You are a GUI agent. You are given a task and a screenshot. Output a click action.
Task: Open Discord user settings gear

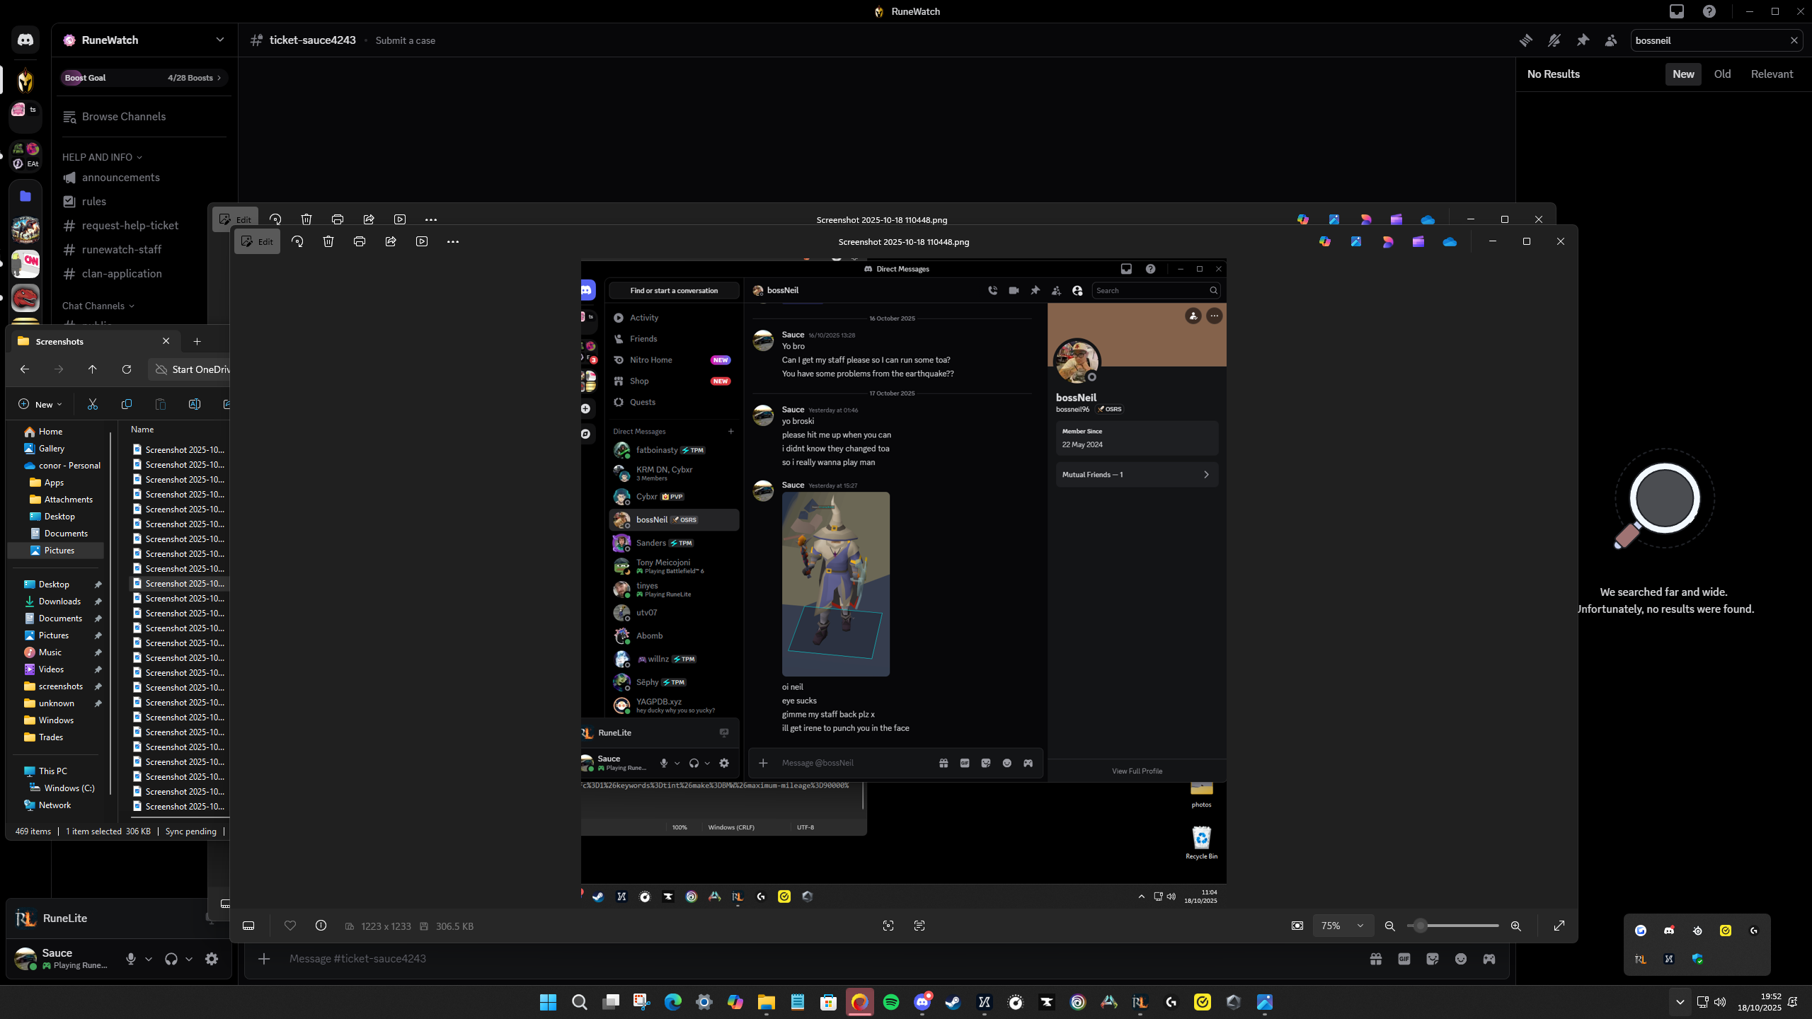[x=212, y=959]
